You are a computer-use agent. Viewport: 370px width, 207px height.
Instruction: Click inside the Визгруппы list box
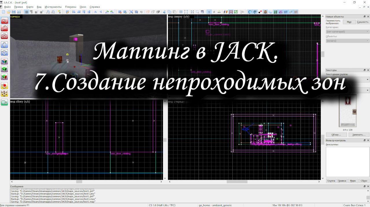coord(347,162)
